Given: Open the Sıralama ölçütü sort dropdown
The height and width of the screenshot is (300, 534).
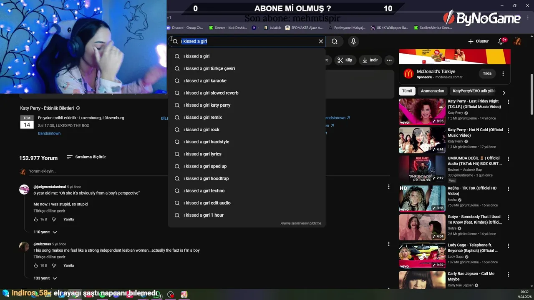Looking at the screenshot, I should (x=86, y=157).
